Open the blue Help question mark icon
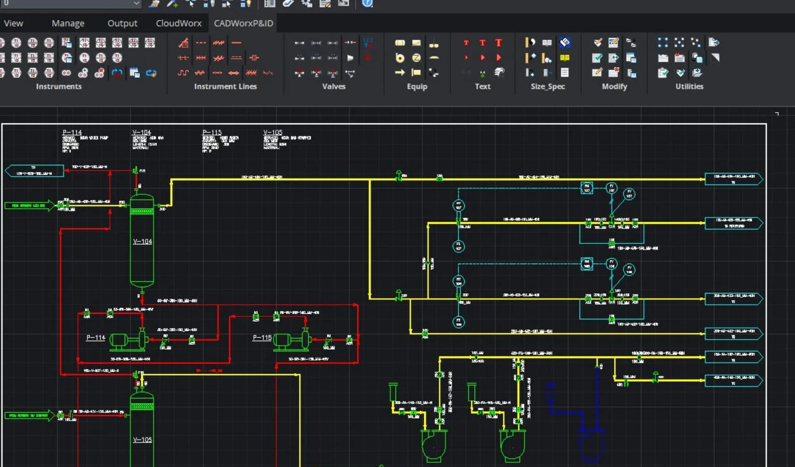 point(367,3)
